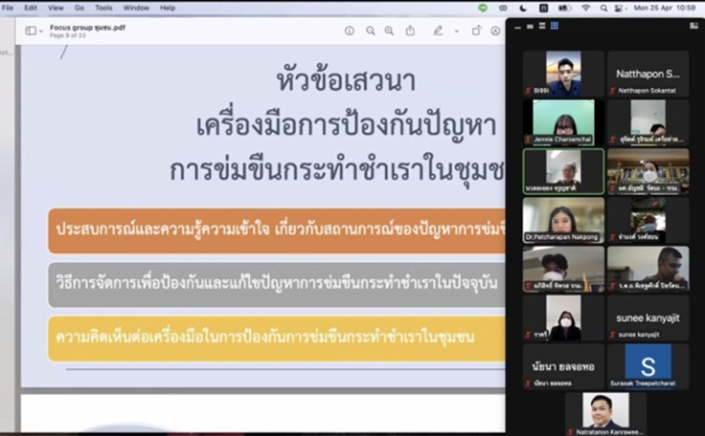Switch Zoom panel to grid view
705x436 pixels.
click(x=554, y=26)
